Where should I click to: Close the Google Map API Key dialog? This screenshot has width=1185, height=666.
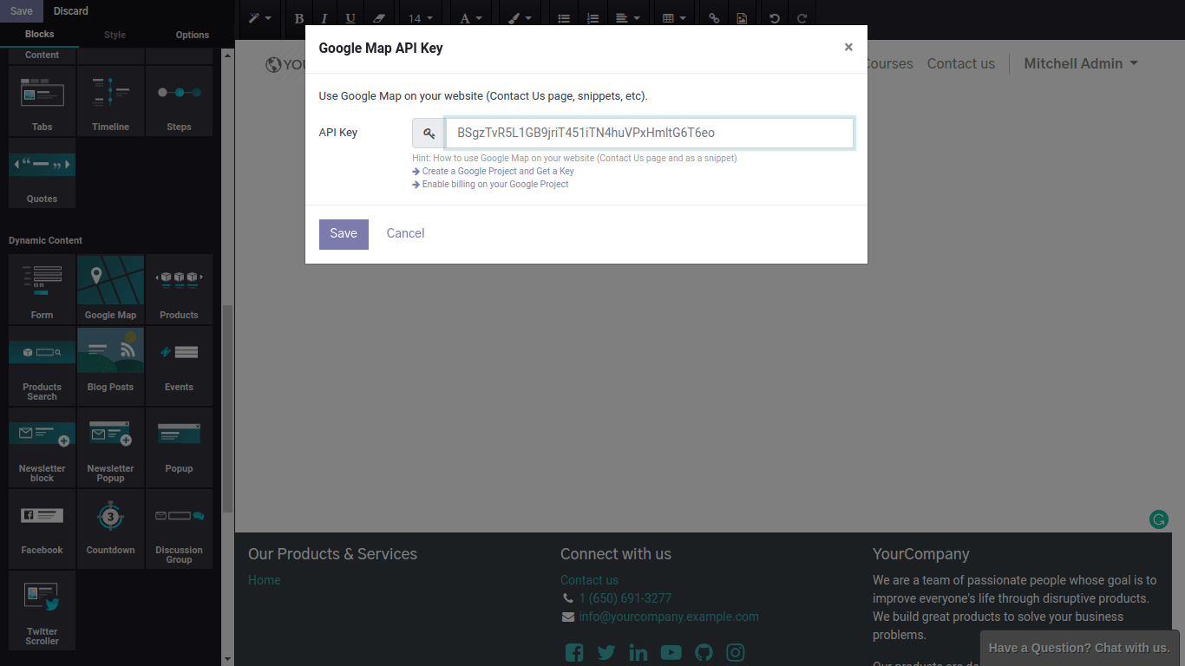point(848,48)
